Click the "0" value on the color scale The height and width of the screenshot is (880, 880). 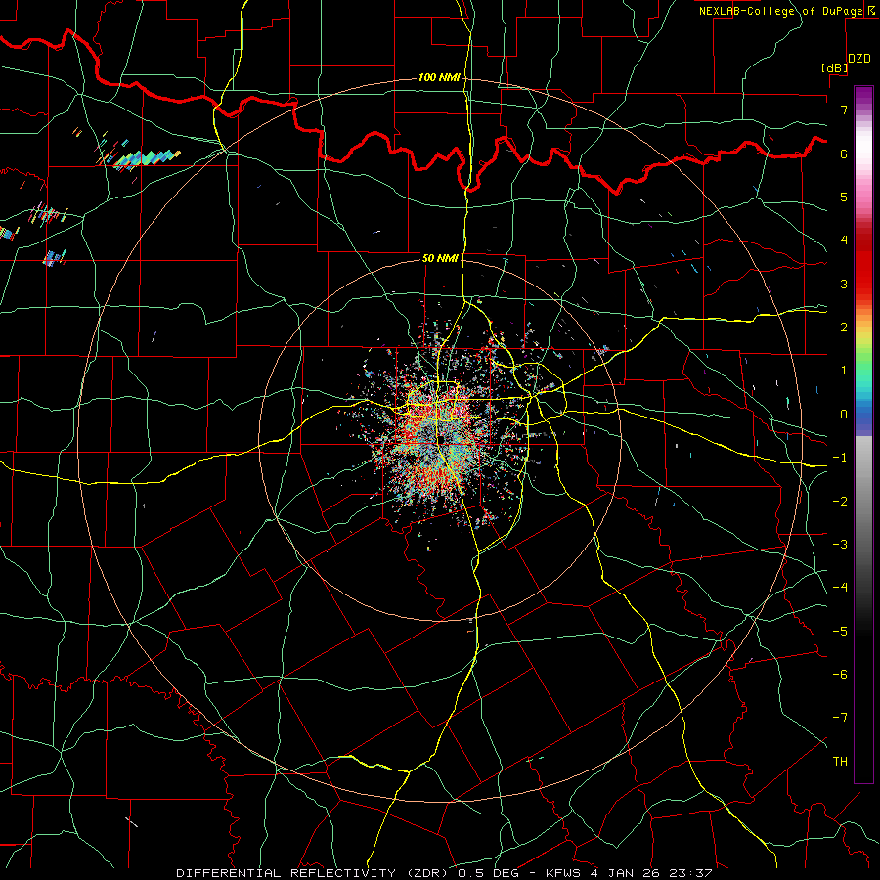pos(844,415)
